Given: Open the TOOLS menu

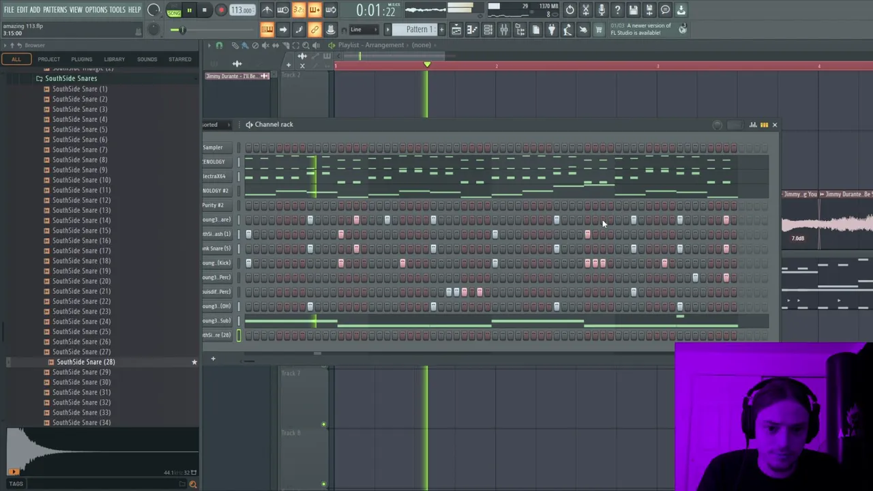Looking at the screenshot, I should point(117,10).
